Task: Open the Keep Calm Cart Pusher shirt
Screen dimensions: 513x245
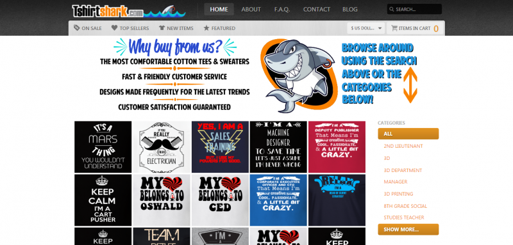Action: [103, 200]
